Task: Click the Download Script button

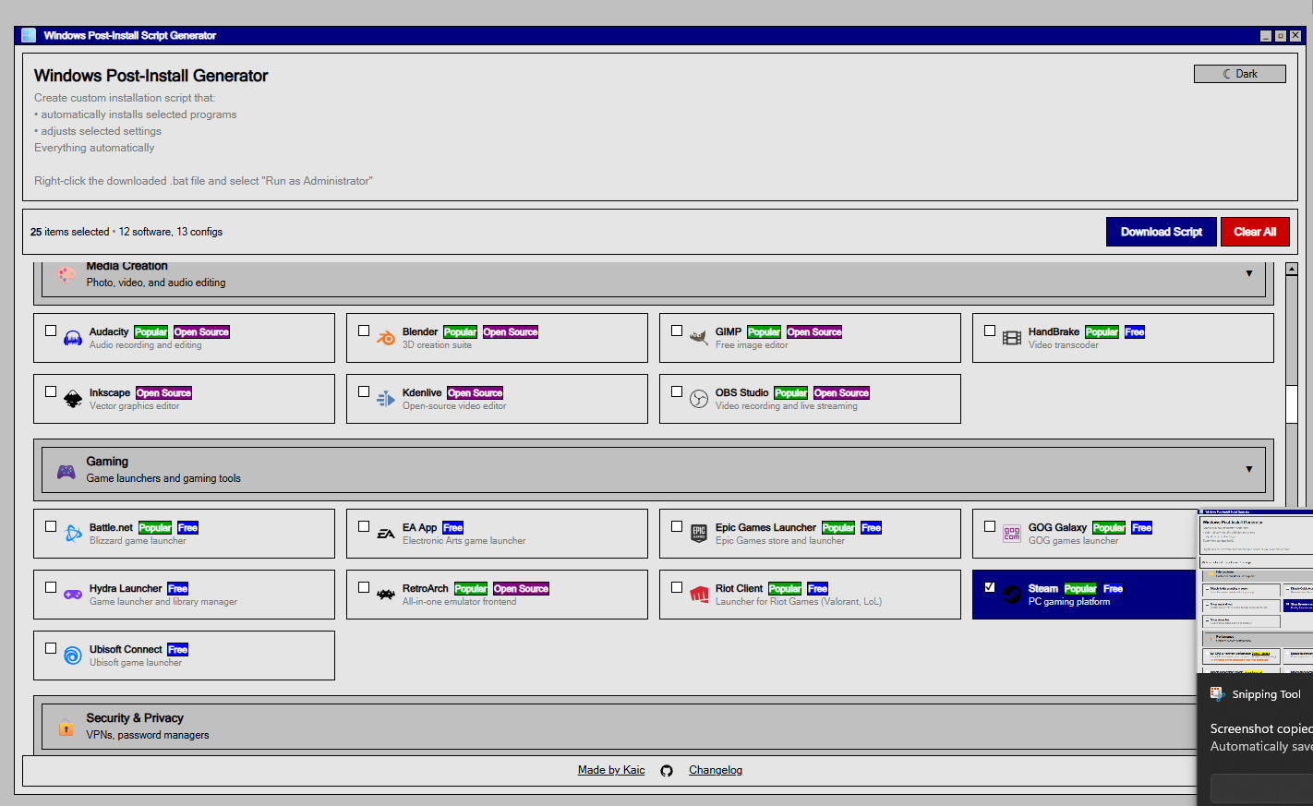Action: click(1162, 232)
